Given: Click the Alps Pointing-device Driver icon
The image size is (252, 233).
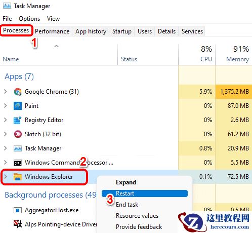Looking at the screenshot, I should [x=18, y=224].
